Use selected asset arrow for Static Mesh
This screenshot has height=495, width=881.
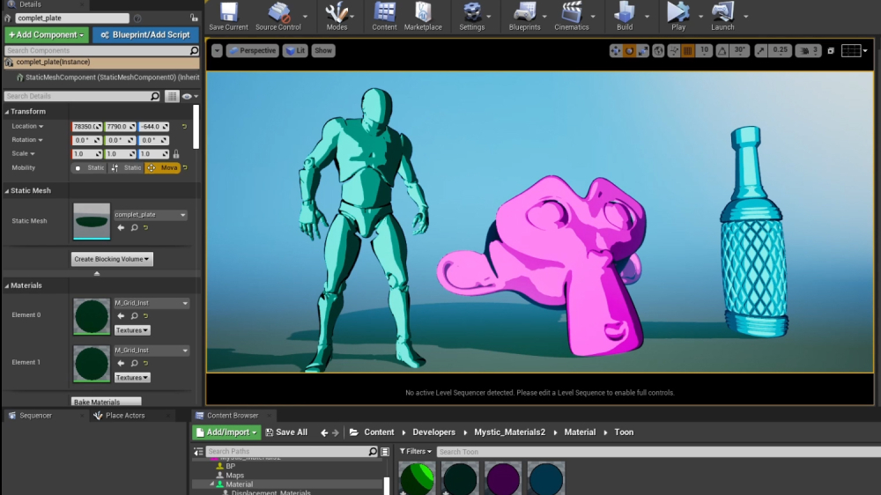point(121,227)
